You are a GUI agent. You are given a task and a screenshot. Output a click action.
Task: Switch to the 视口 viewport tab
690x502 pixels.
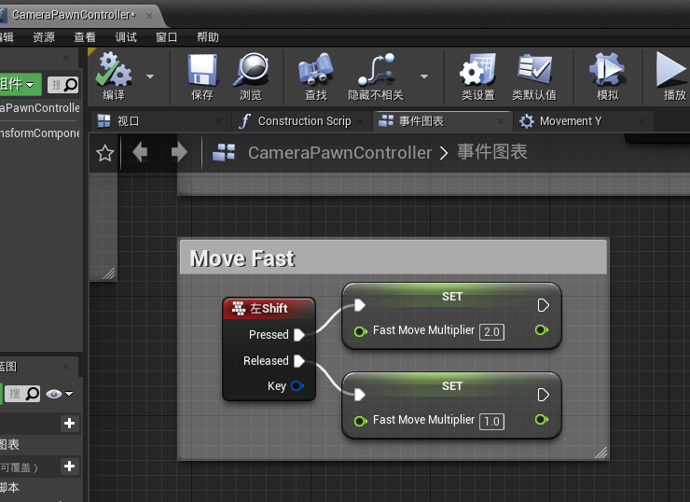[x=160, y=121]
